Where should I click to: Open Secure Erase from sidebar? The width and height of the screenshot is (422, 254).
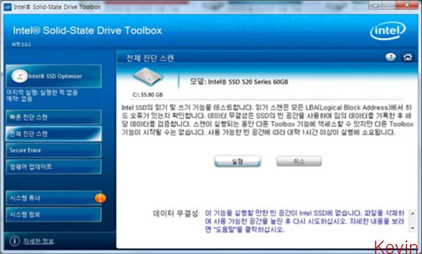point(53,150)
